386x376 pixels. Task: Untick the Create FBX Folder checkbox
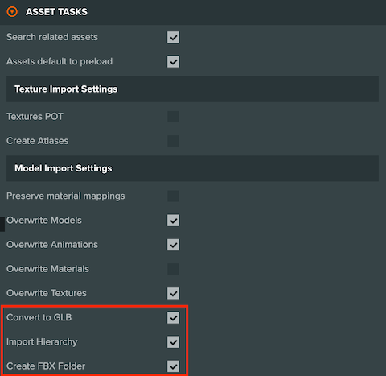[x=173, y=366]
